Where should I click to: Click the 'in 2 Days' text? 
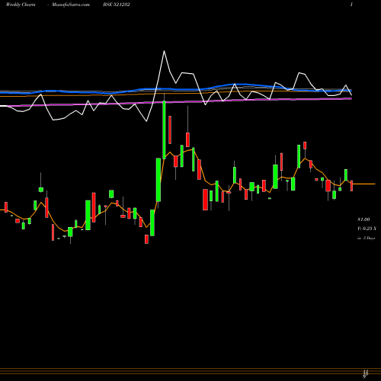366,239
